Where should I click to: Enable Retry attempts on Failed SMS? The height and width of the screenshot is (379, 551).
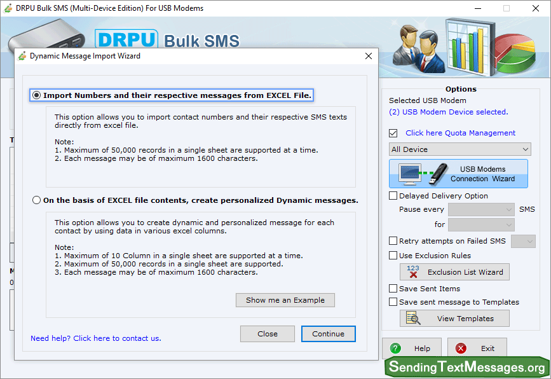tap(393, 241)
